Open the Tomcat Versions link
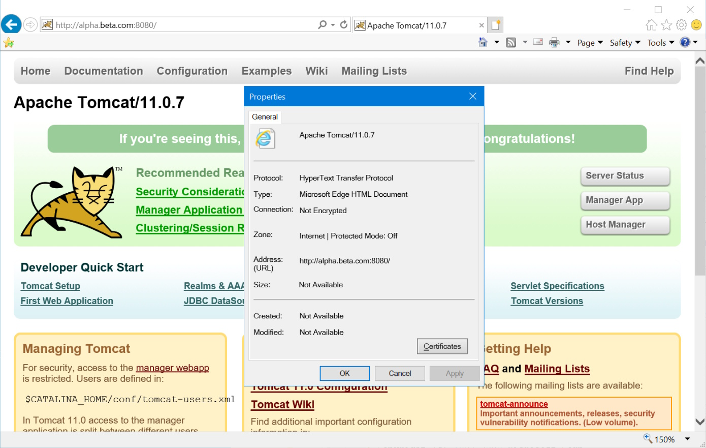Screen dimensions: 706x448 click(x=547, y=301)
